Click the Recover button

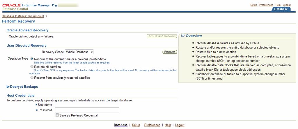170,52
